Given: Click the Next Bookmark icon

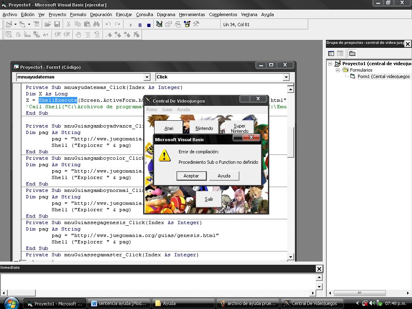Looking at the screenshot, I should click(118, 35).
